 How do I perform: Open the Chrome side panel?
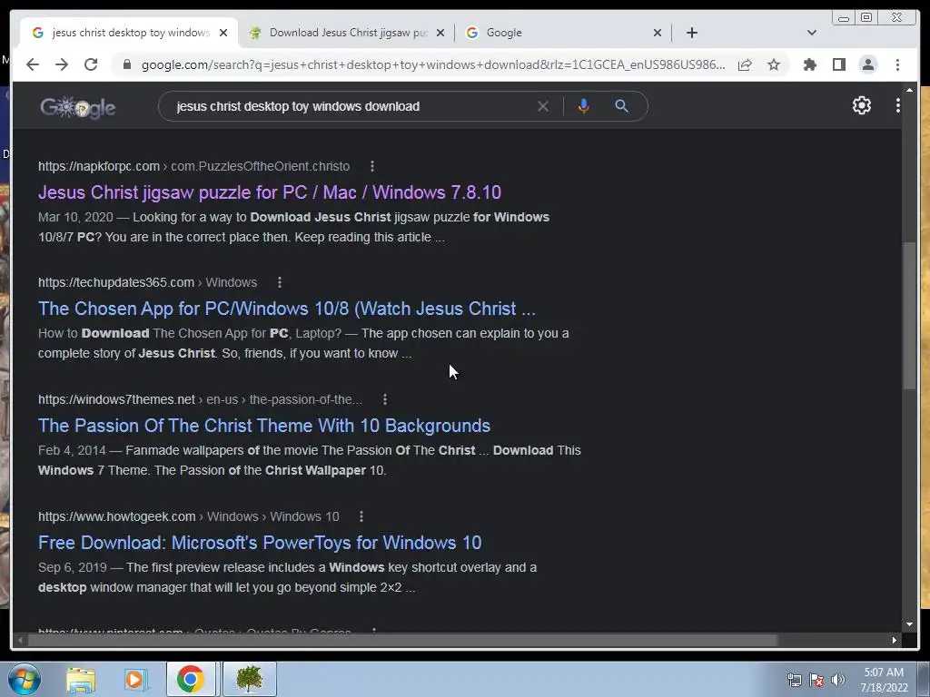[838, 64]
